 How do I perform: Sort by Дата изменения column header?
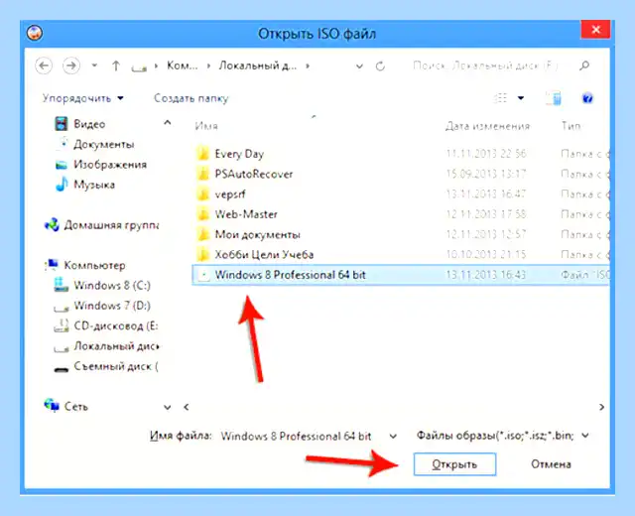point(487,126)
